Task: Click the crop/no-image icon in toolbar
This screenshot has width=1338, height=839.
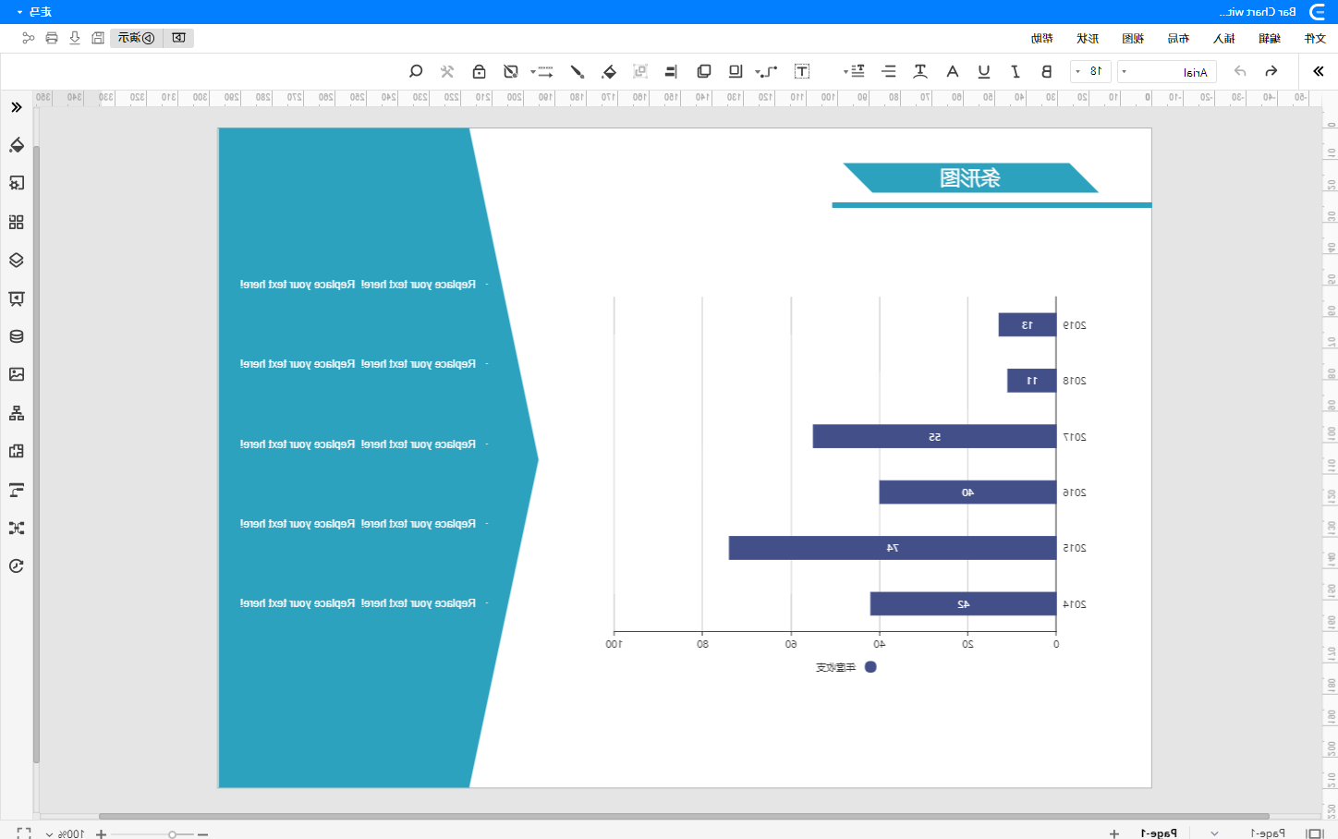Action: coord(511,71)
